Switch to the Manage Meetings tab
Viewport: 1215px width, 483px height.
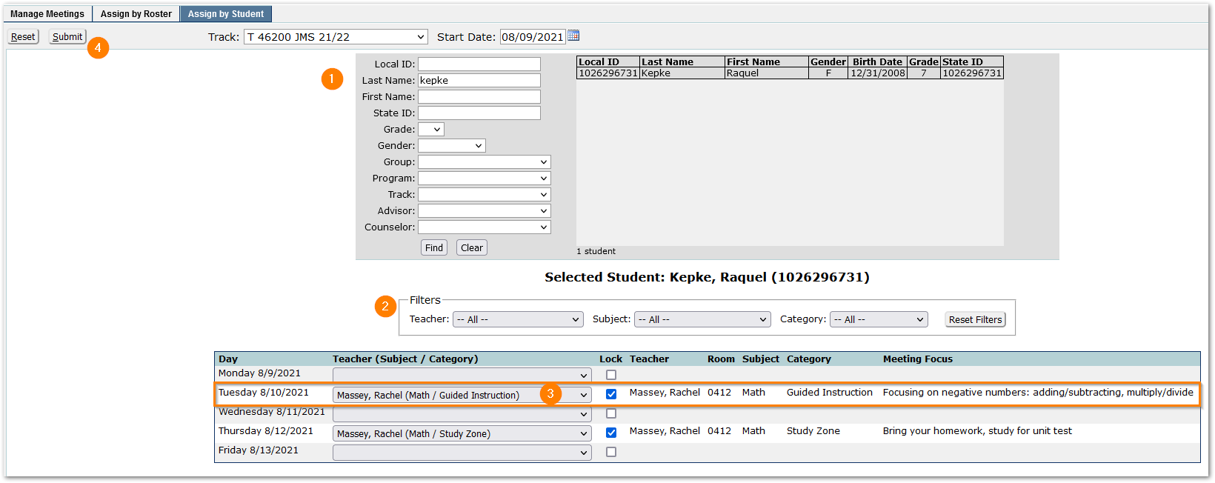coord(47,14)
